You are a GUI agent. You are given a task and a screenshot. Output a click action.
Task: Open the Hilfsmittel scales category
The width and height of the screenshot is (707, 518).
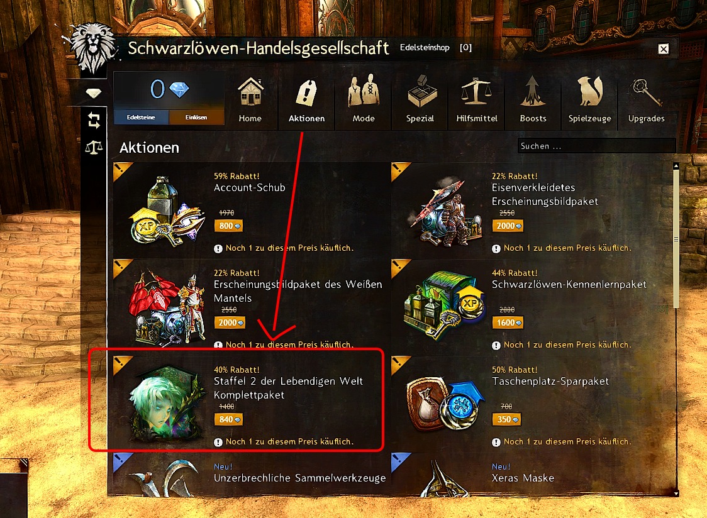tap(477, 100)
